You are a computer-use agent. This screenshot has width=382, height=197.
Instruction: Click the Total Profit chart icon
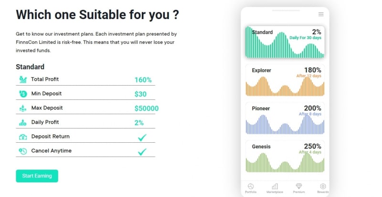click(x=23, y=79)
